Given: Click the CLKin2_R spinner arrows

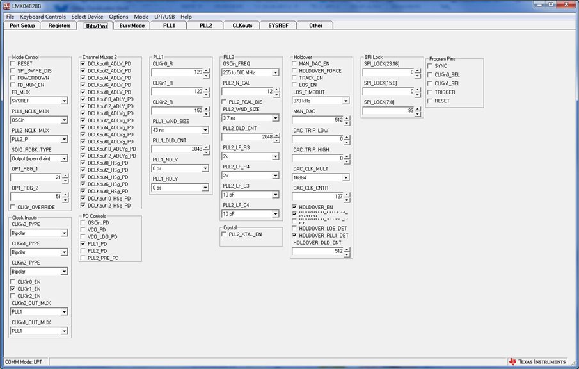Looking at the screenshot, I should tap(207, 111).
